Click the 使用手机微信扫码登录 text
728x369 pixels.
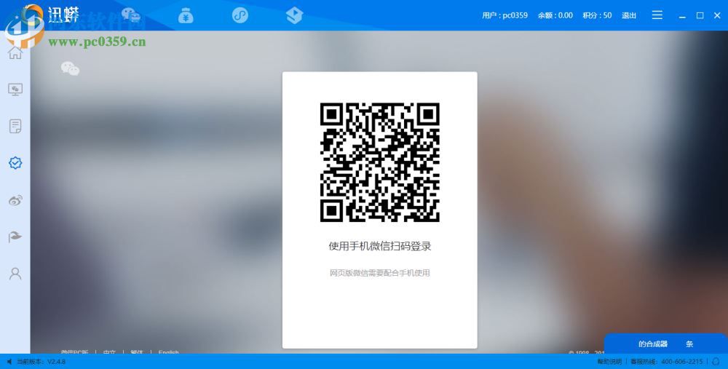(380, 246)
